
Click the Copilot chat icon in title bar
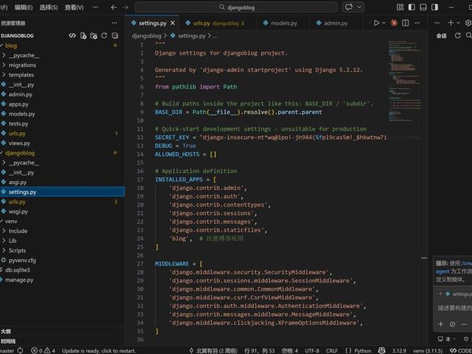click(349, 7)
